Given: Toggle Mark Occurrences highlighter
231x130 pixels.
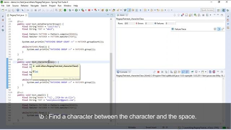Looking at the screenshot, I should point(129,10).
